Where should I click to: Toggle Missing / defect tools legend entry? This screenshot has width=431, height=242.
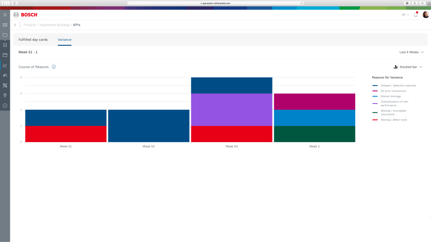coord(390,120)
